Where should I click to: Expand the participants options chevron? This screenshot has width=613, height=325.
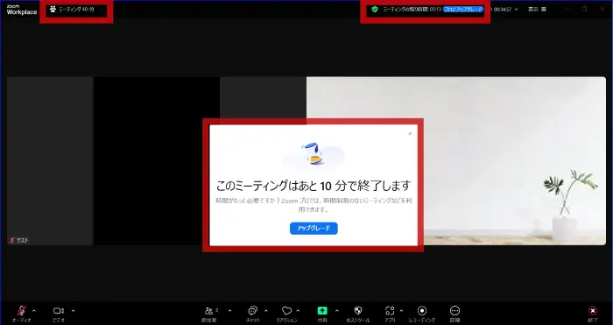tap(229, 311)
